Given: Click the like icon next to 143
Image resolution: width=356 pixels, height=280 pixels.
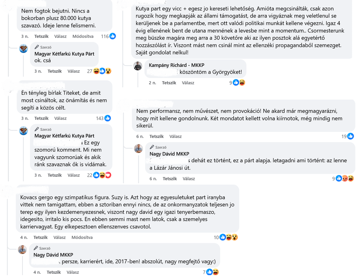Looking at the screenshot, I should tap(107, 118).
